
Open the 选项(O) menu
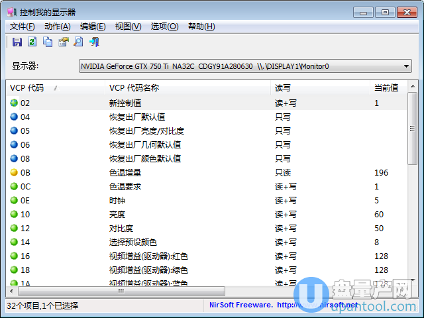coord(164,26)
